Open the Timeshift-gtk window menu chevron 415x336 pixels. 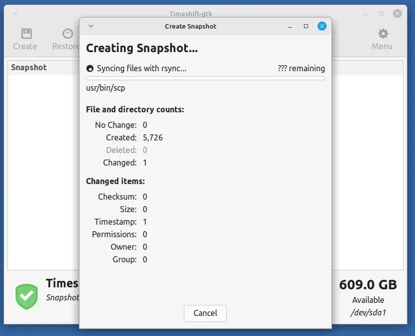coord(15,14)
